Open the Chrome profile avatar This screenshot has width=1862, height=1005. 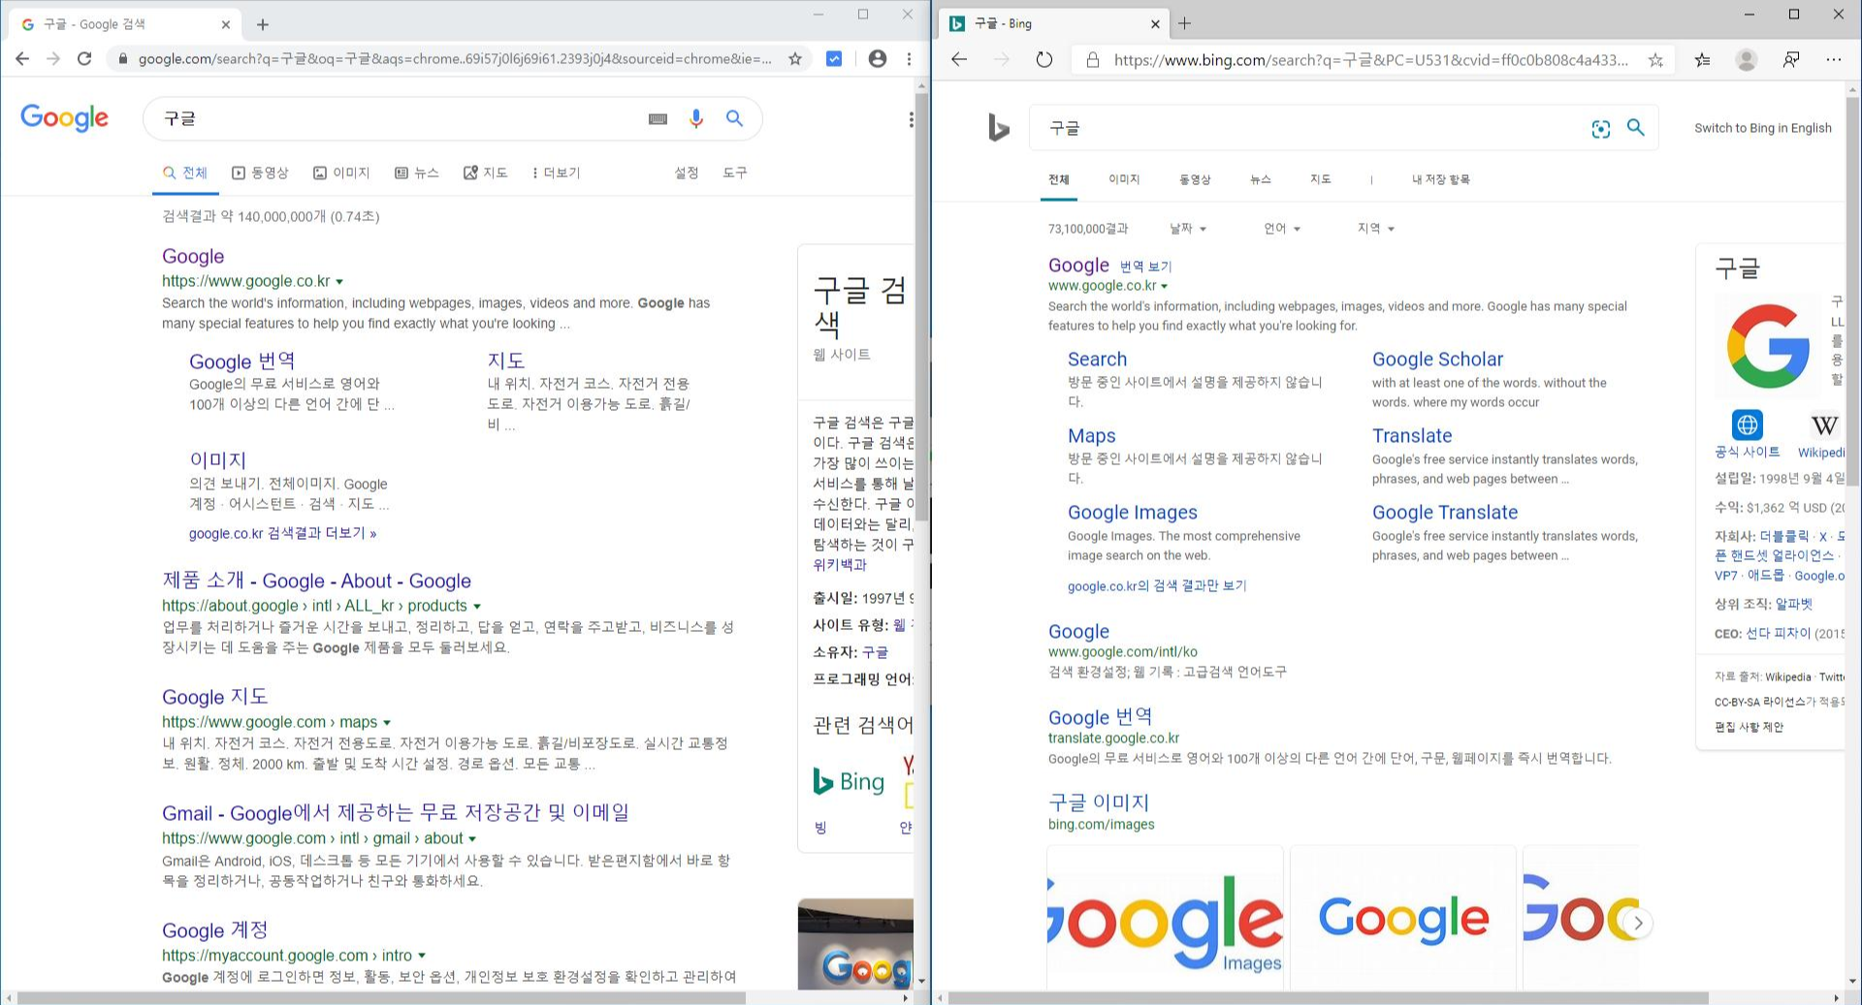[878, 59]
